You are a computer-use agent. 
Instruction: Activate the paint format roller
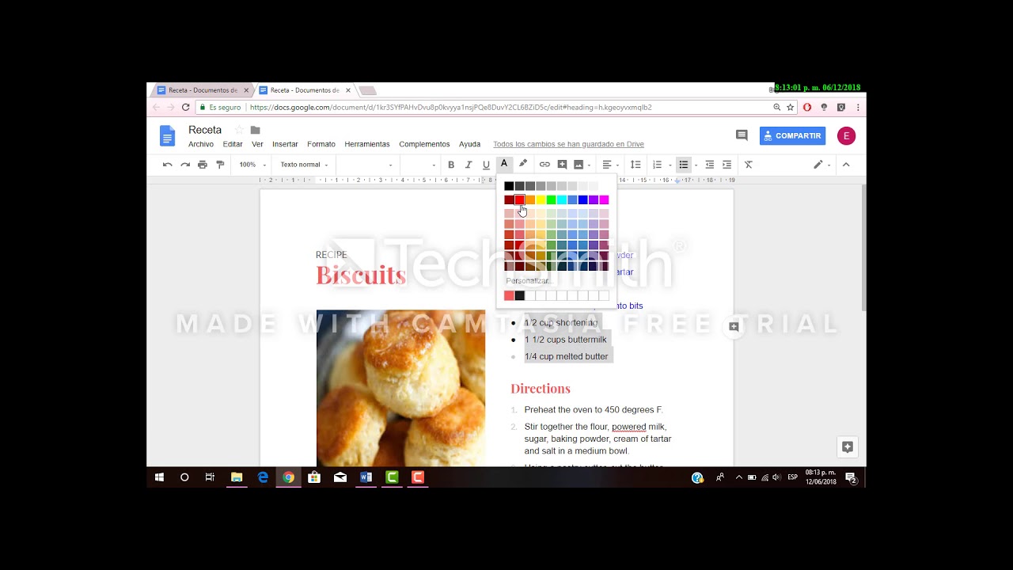220,165
